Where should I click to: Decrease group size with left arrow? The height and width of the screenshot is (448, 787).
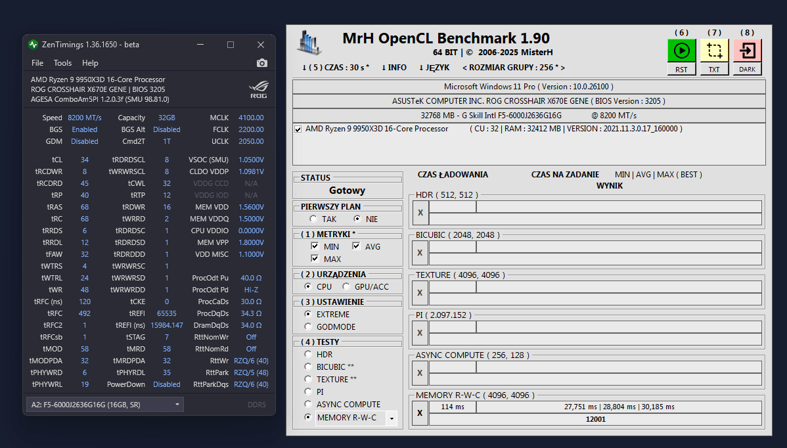[464, 67]
